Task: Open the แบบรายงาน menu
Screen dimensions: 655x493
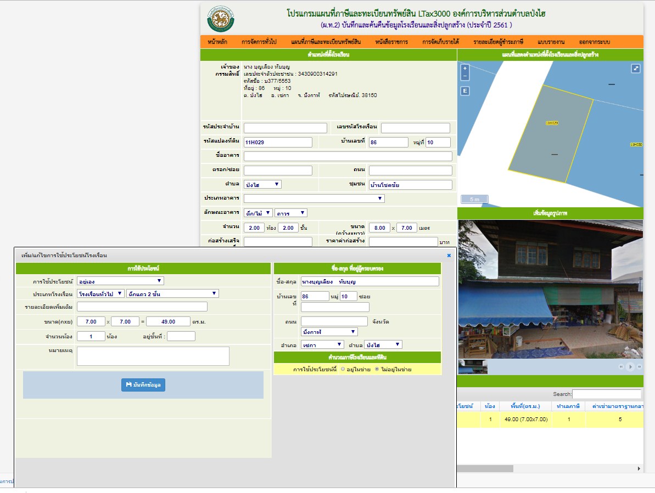Action: (551, 42)
